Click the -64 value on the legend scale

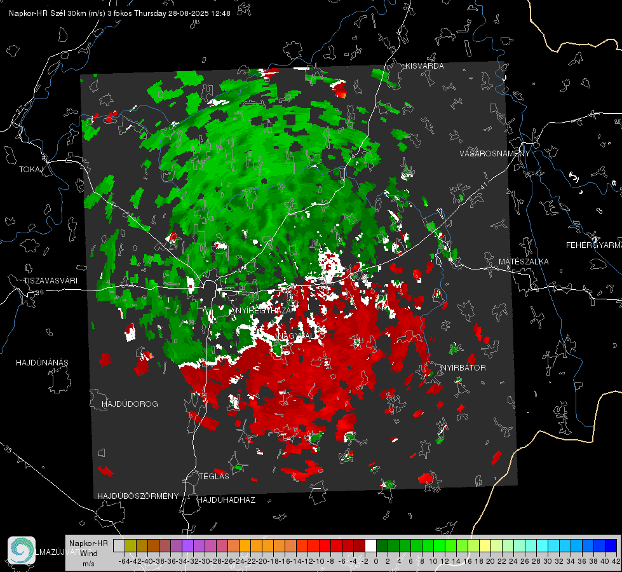[125, 561]
